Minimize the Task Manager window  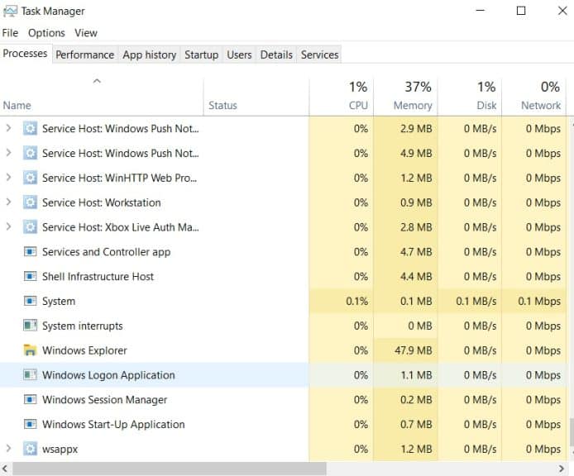click(481, 11)
